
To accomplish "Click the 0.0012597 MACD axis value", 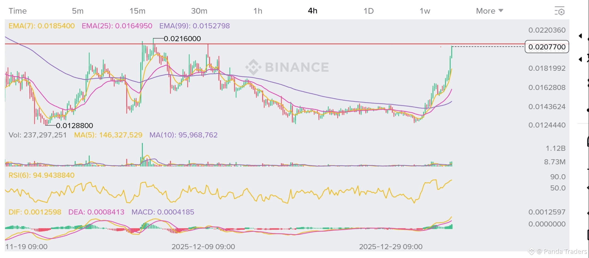I will click(547, 212).
